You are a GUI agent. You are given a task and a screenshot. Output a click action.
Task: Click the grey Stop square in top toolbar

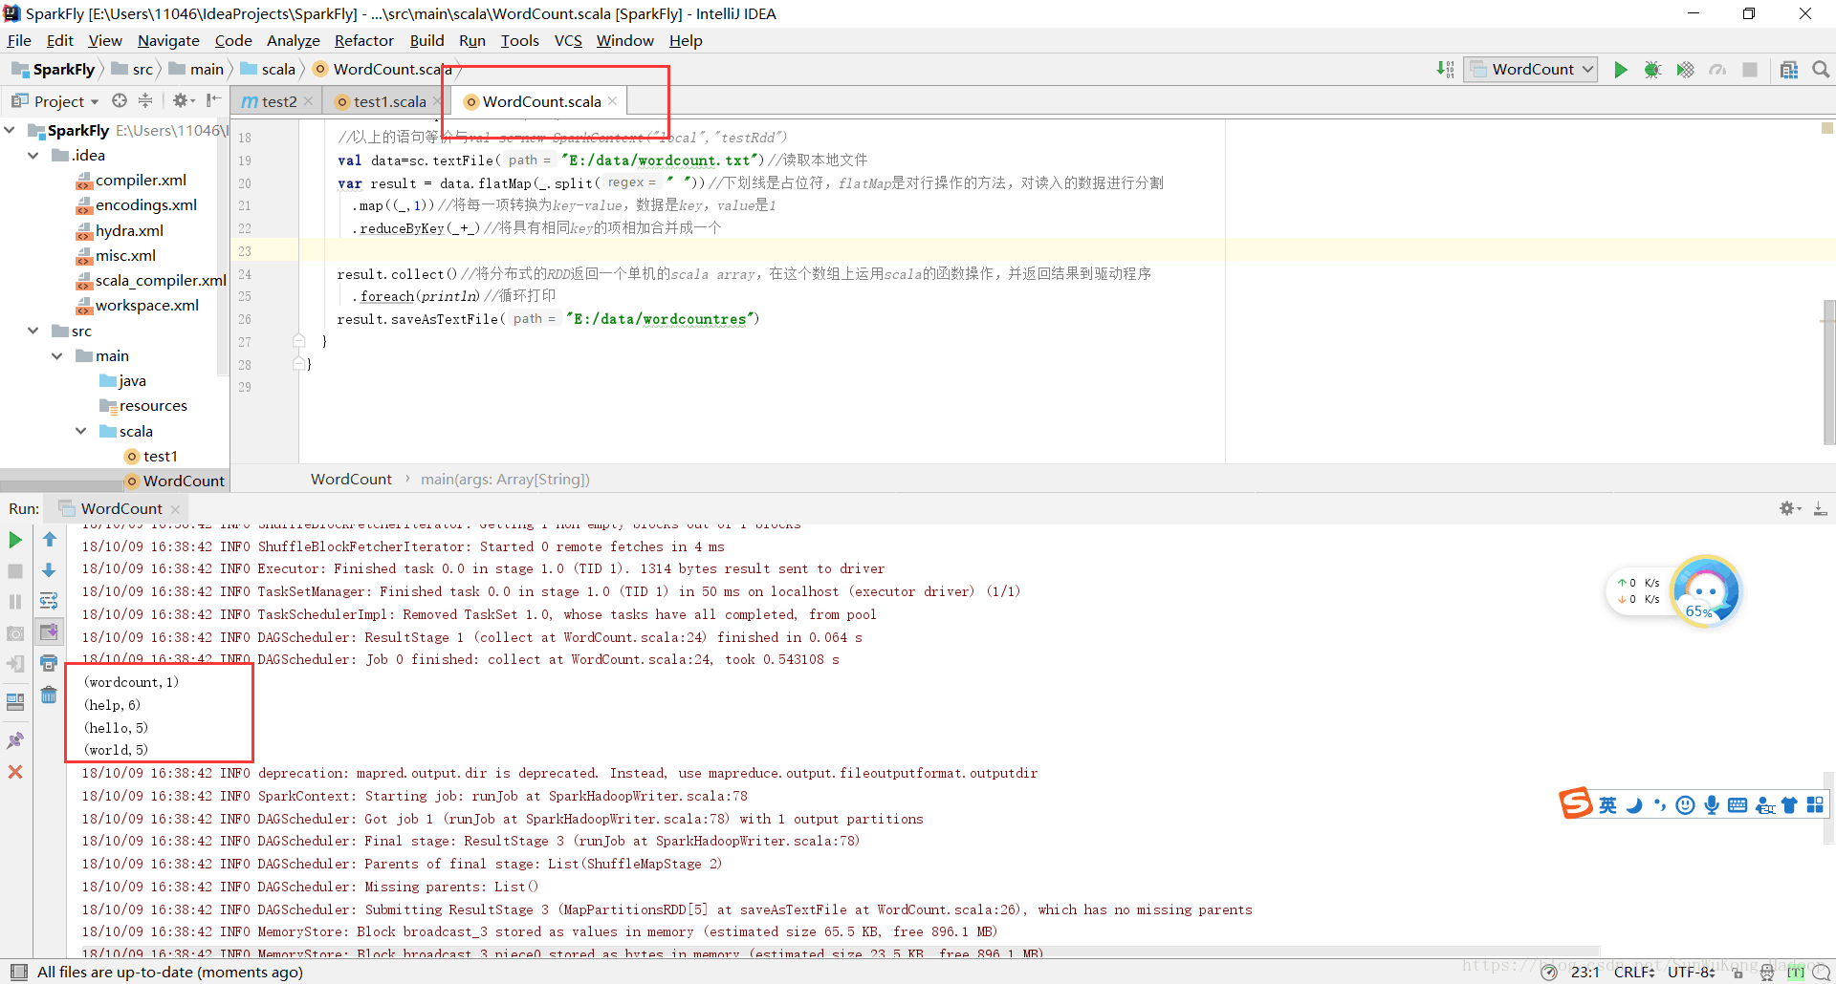click(1750, 69)
